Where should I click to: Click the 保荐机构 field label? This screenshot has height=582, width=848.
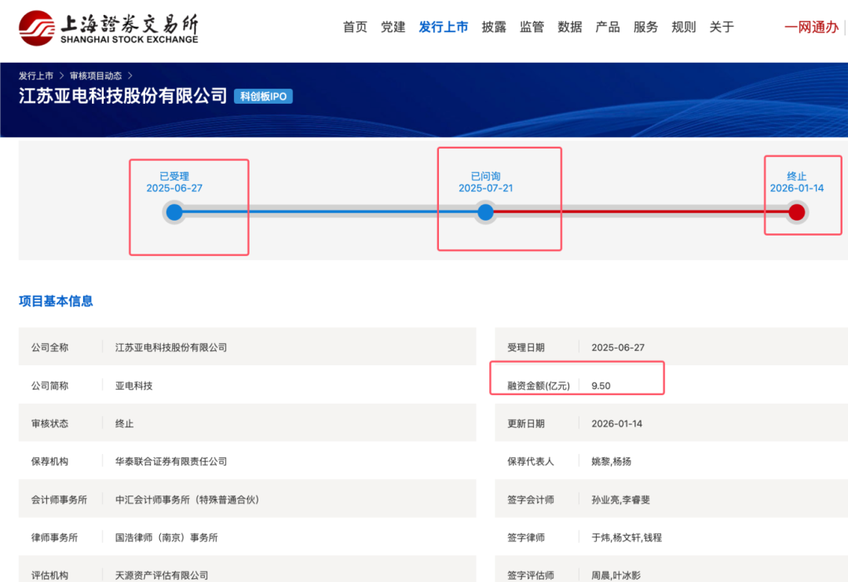click(x=49, y=461)
